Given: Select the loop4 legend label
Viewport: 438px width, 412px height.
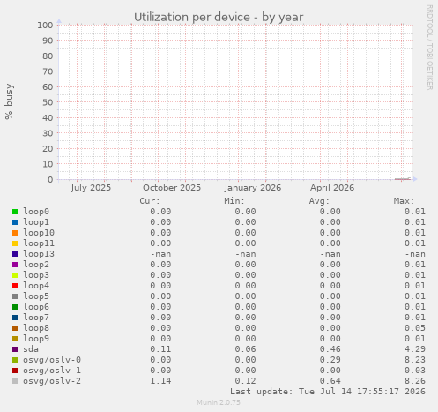Looking at the screenshot, I should 36,286.
